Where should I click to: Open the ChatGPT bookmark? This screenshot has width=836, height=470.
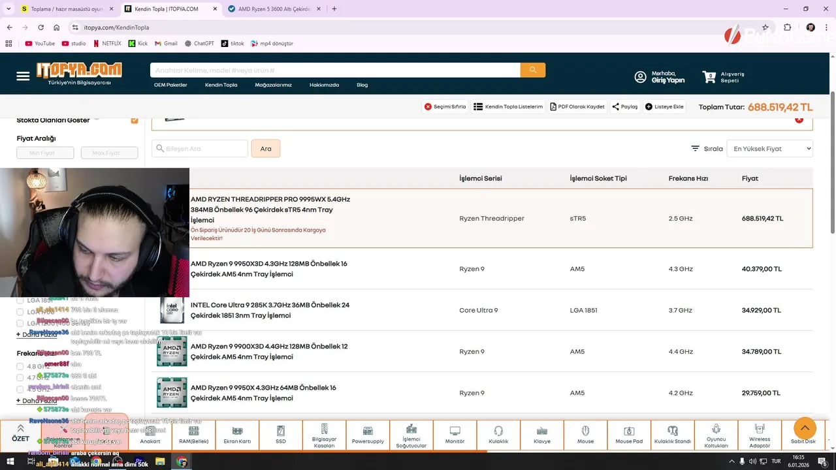[x=199, y=43]
